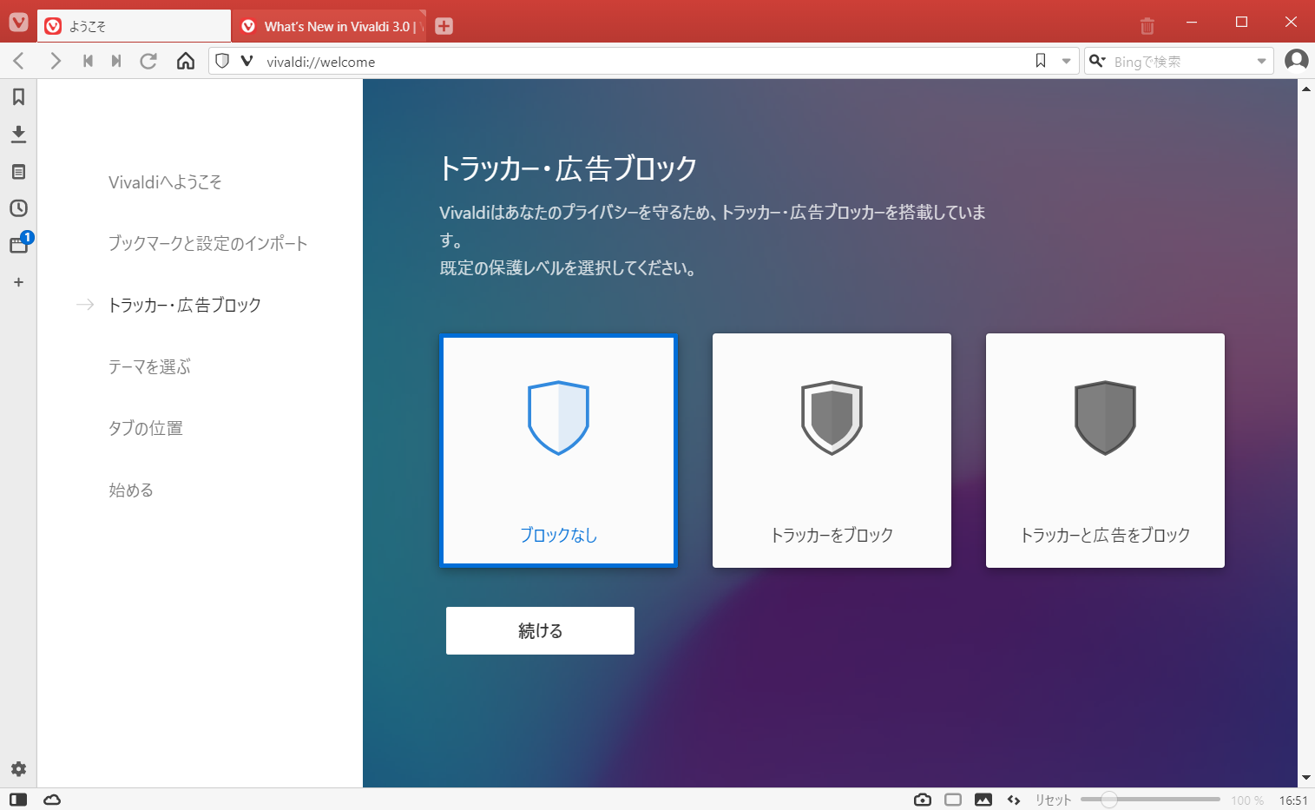Open the closed tabs trash menu
The image size is (1315, 810).
(x=1147, y=25)
